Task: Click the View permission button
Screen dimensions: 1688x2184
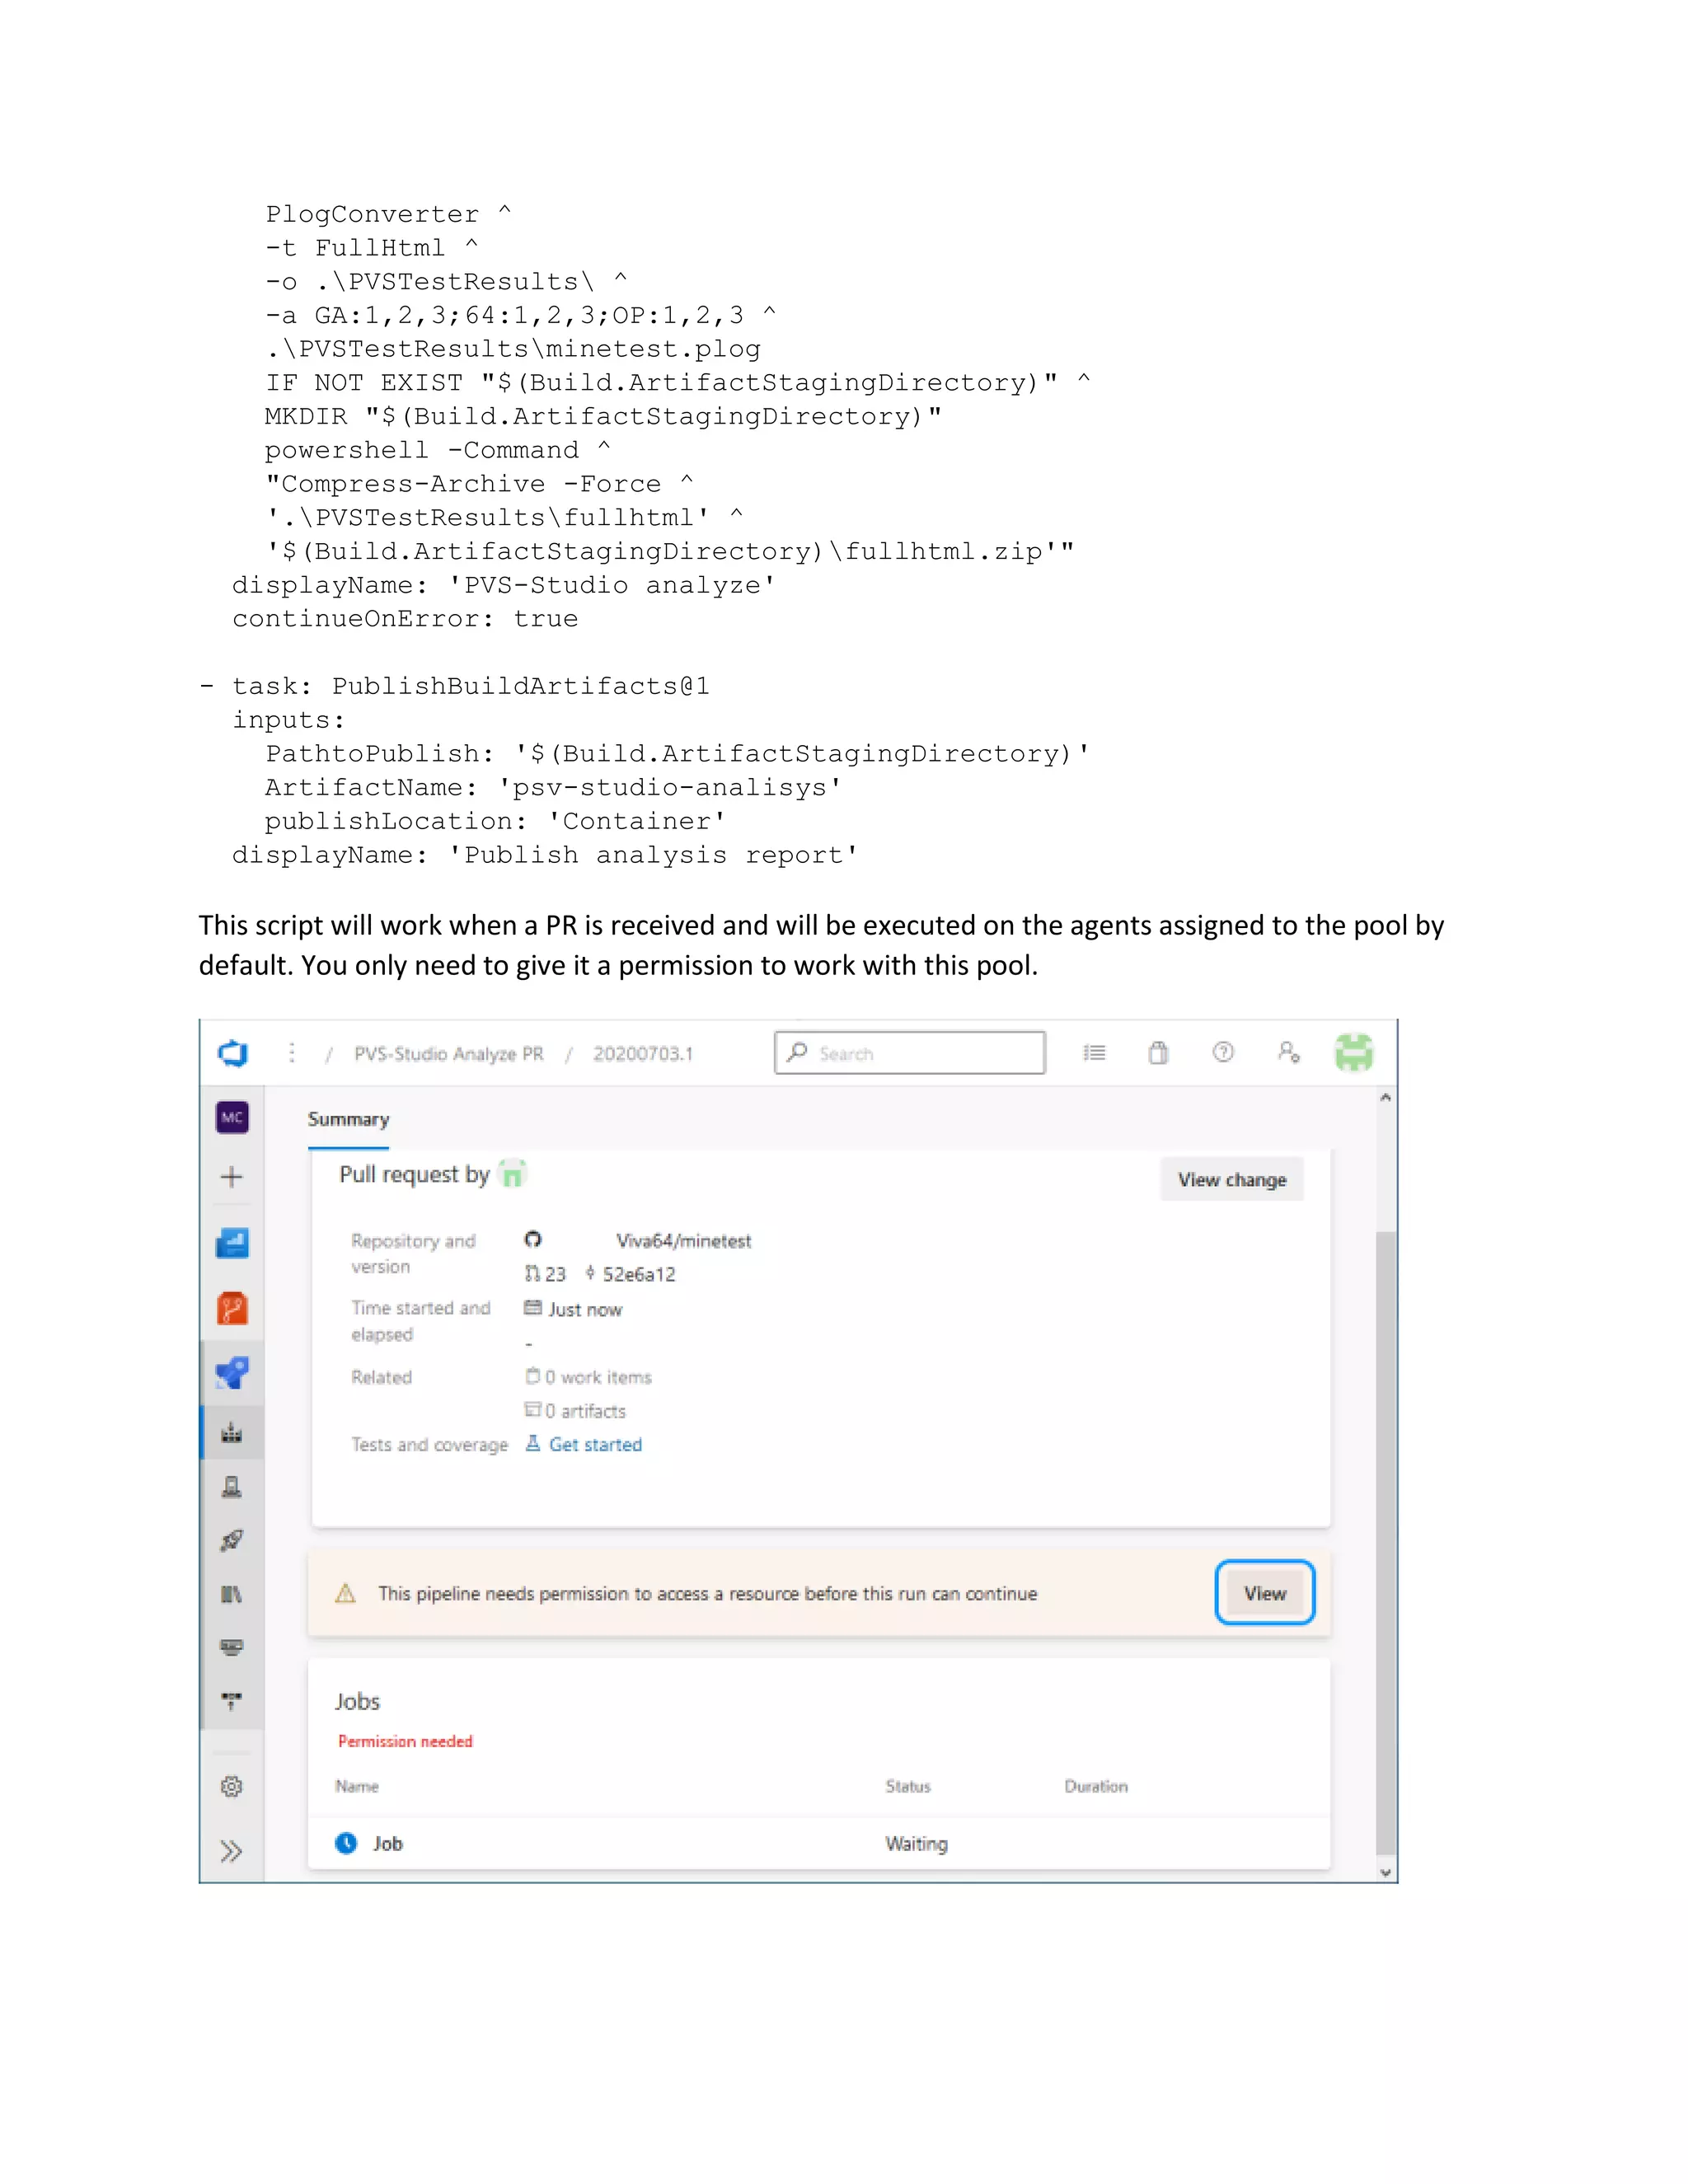Action: click(x=1265, y=1593)
